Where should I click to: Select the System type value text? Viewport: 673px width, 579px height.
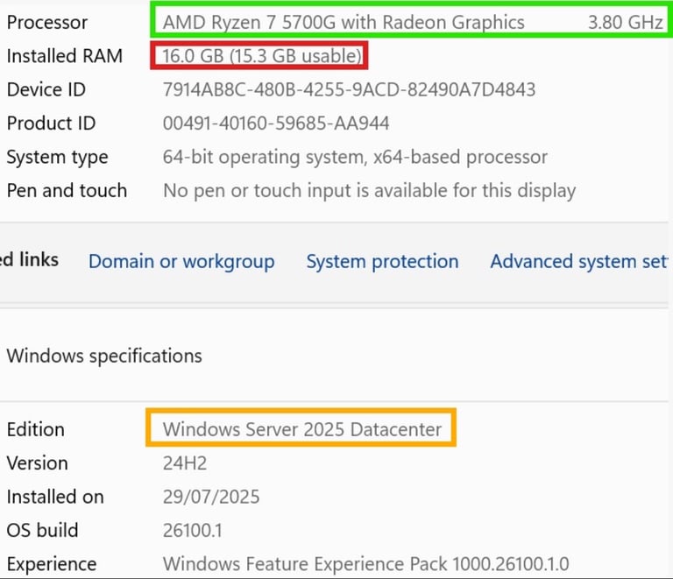click(355, 158)
